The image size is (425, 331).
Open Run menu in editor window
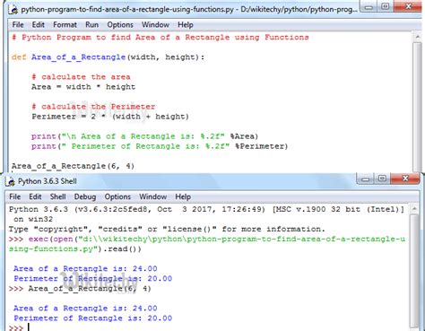pos(91,25)
